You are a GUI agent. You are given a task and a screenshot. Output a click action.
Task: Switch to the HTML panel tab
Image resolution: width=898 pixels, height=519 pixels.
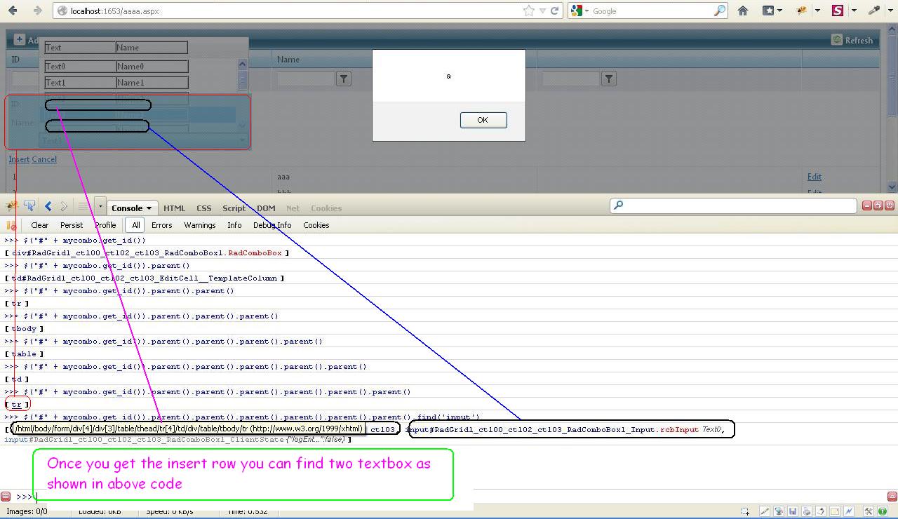coord(174,208)
